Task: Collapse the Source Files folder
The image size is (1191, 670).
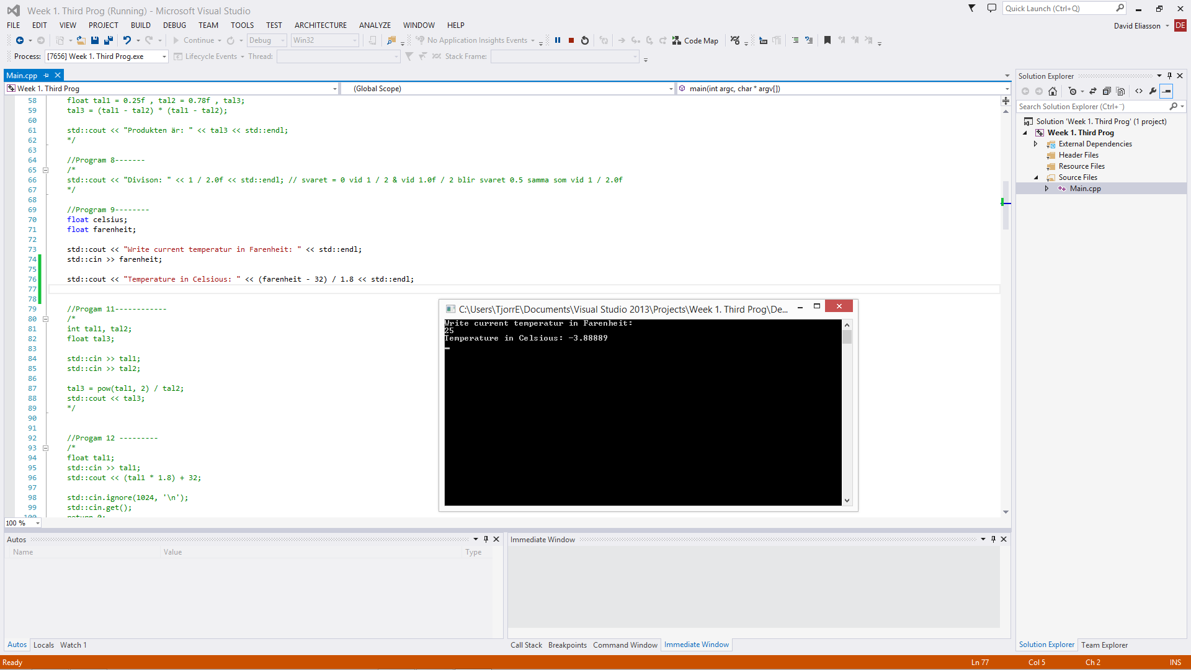Action: pos(1035,177)
